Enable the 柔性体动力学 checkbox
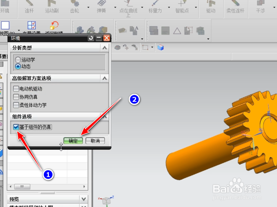277x207 pixels. pyautogui.click(x=16, y=105)
